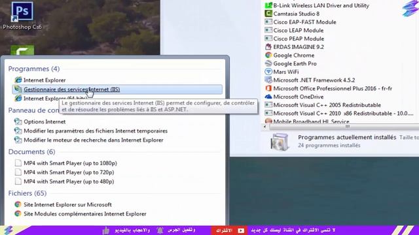Image resolution: width=419 pixels, height=235 pixels.
Task: Select Microsoft OneDrive program name
Action: pos(299,97)
